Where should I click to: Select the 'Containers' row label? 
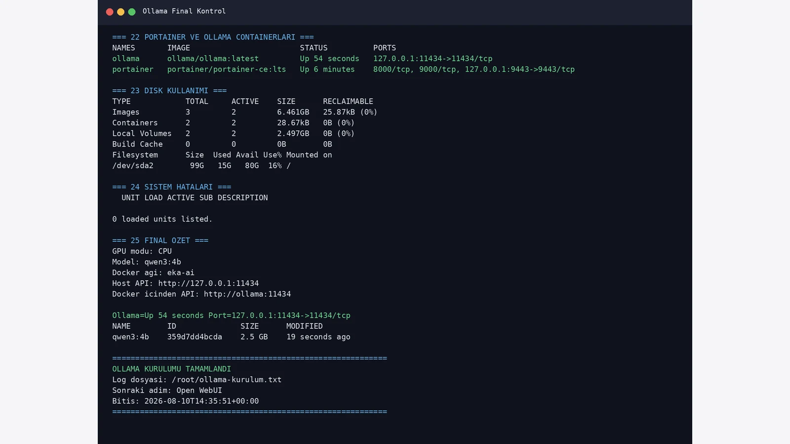[135, 123]
